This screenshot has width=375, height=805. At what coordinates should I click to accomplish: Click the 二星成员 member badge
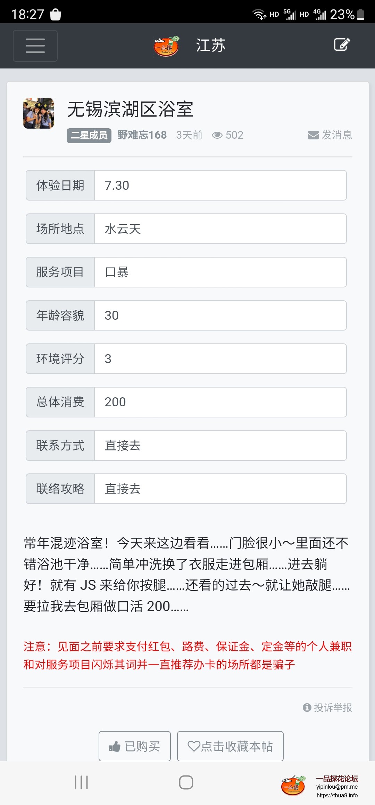89,135
